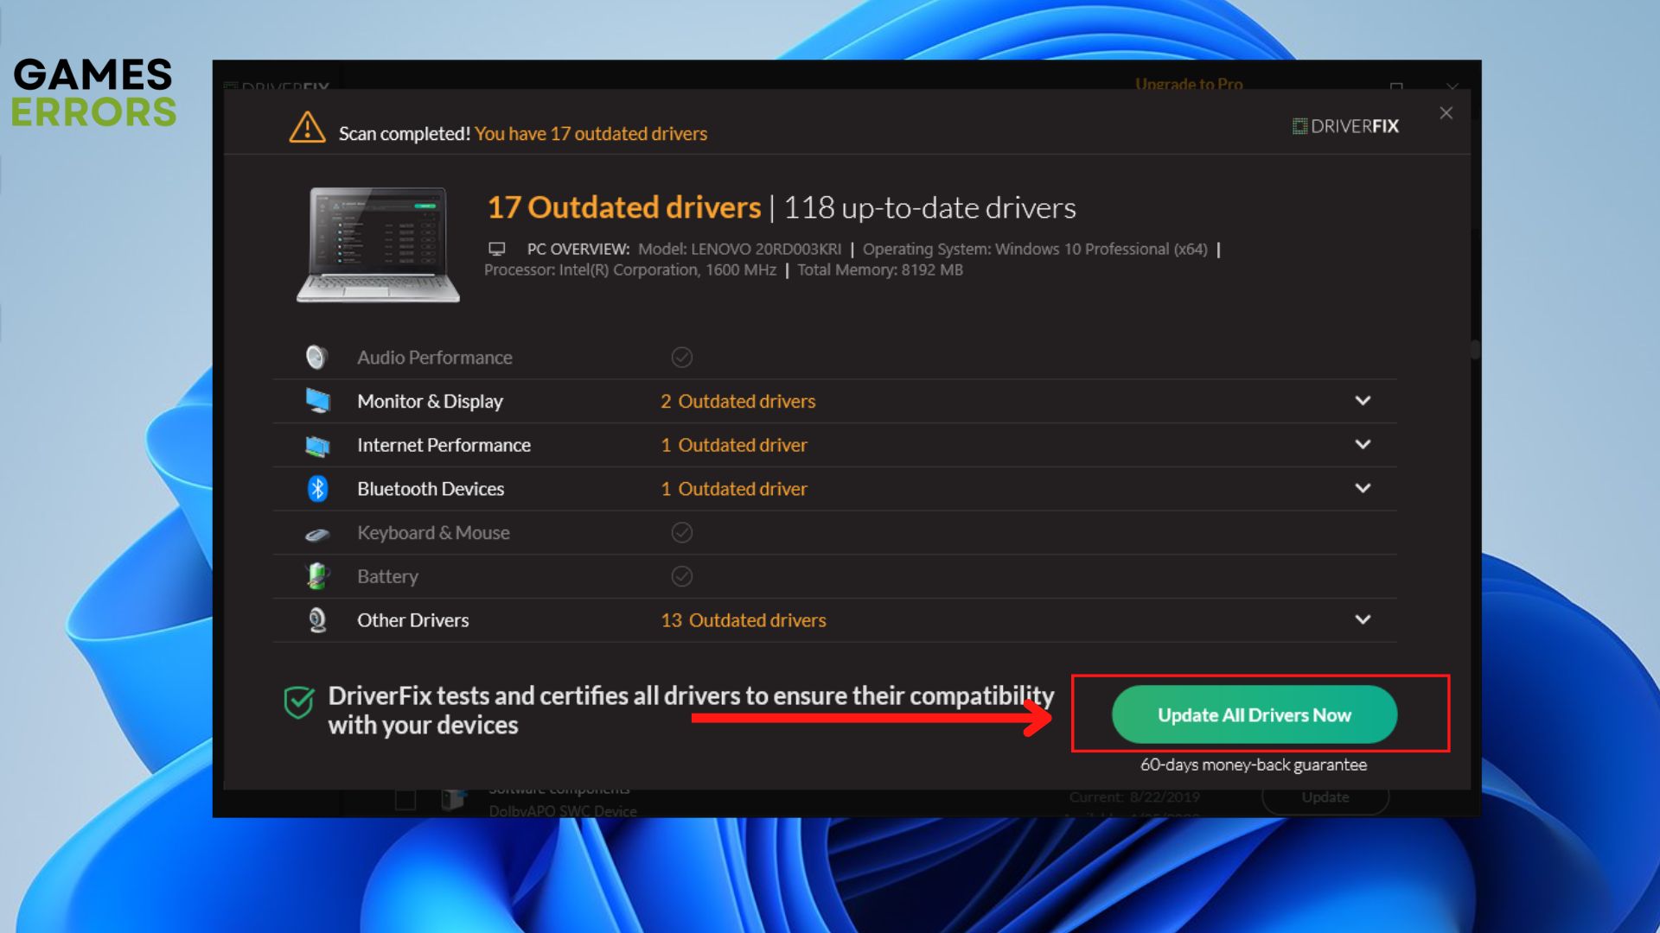Click the Upgrade to Pro link
This screenshot has height=933, width=1660.
(x=1189, y=85)
